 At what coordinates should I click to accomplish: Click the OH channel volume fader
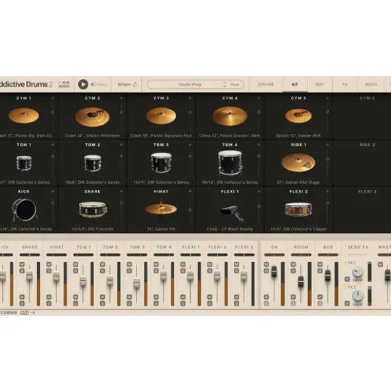(274, 271)
